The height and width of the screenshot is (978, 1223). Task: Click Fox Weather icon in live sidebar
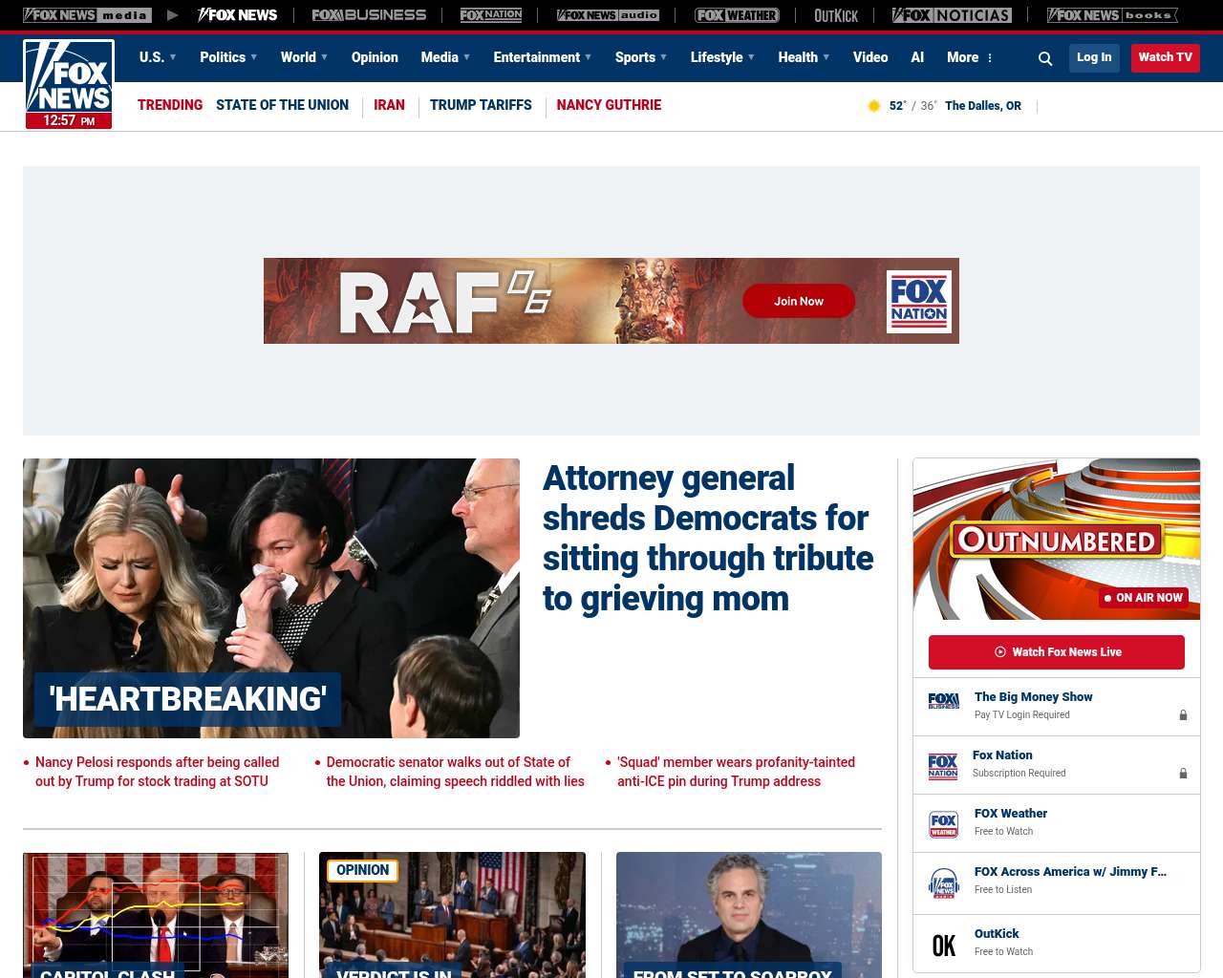944,824
